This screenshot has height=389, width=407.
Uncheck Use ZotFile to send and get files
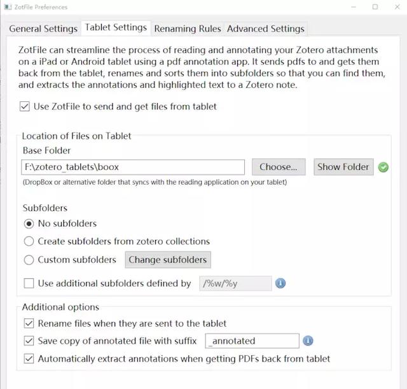pyautogui.click(x=25, y=106)
